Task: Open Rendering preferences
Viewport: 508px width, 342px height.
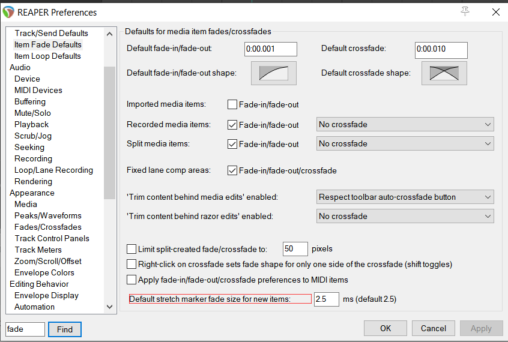Action: point(33,181)
